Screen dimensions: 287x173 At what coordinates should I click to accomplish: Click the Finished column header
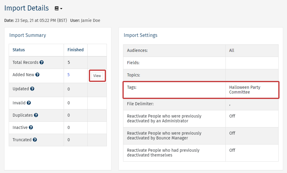tap(75, 50)
